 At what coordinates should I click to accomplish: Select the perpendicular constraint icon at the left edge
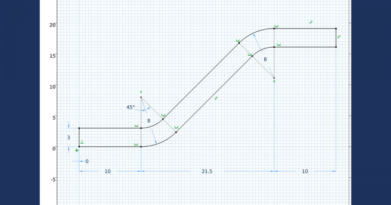pos(82,142)
